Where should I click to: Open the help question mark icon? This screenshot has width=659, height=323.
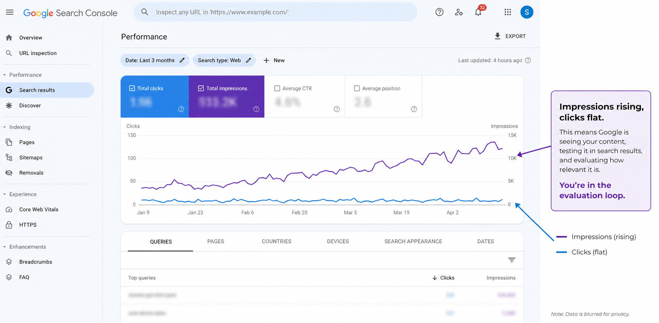pyautogui.click(x=439, y=12)
